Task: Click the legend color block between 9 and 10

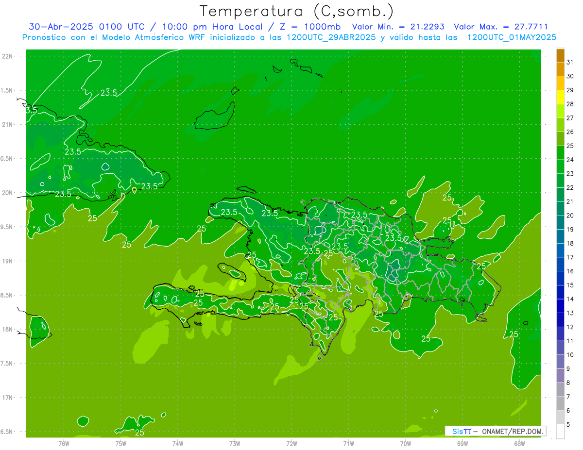Action: coord(560,362)
